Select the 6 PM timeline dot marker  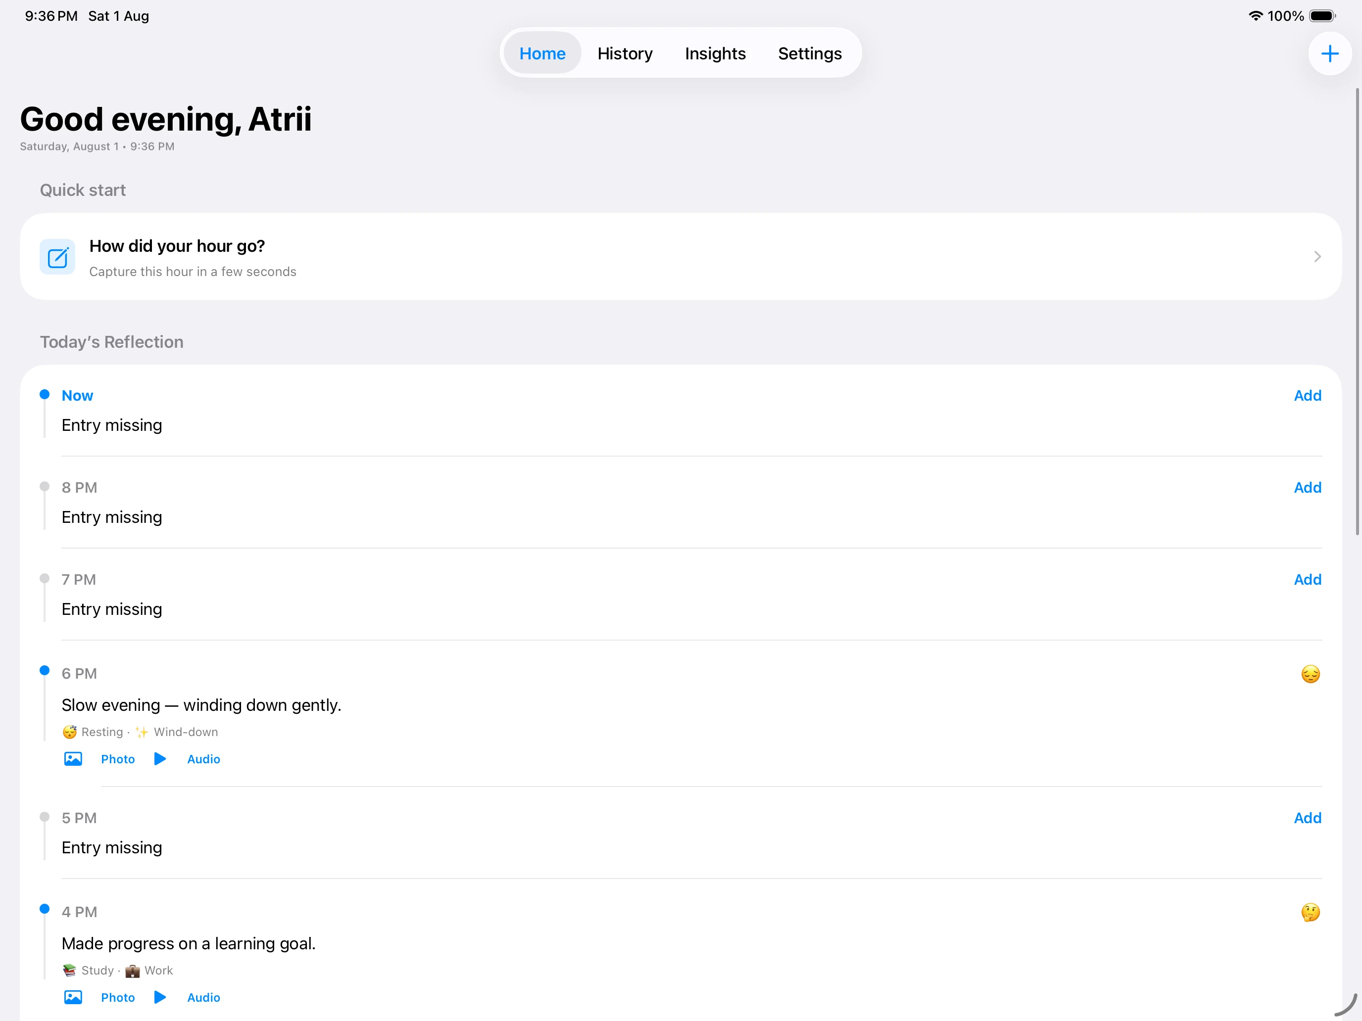(x=45, y=670)
